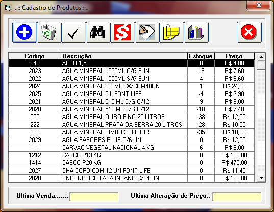Click the scrollbar up arrow
Screen dimensions: 274x212
tap(261, 57)
